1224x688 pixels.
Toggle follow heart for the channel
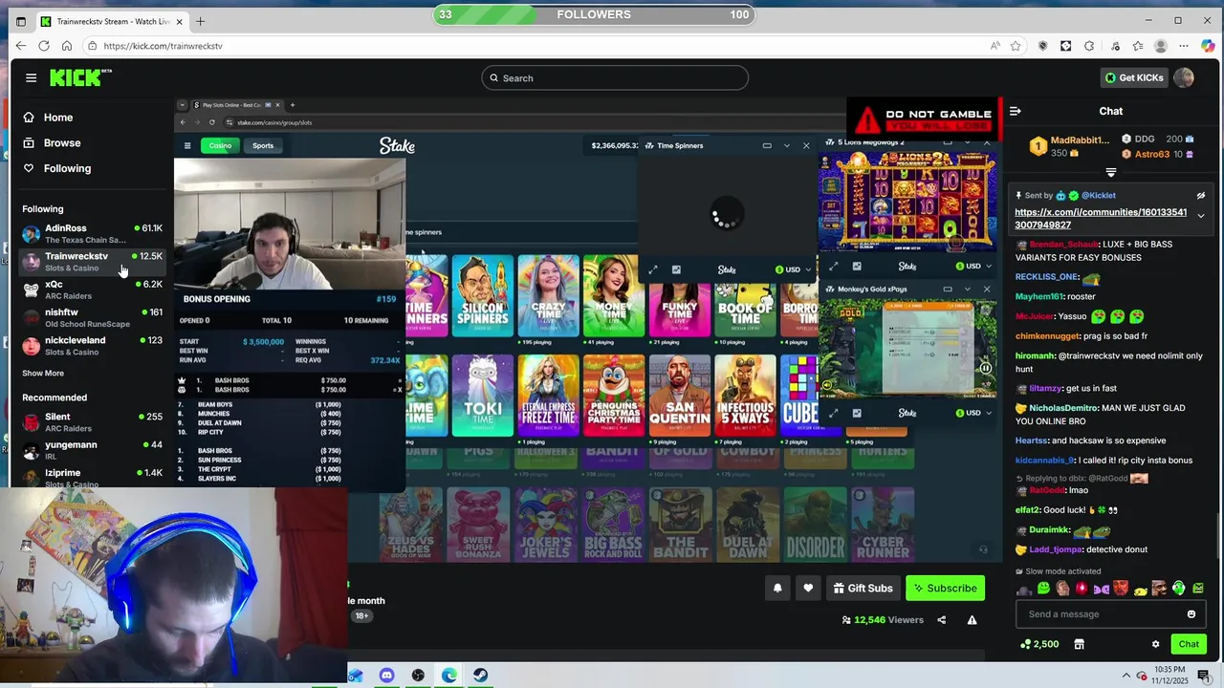[x=808, y=589]
